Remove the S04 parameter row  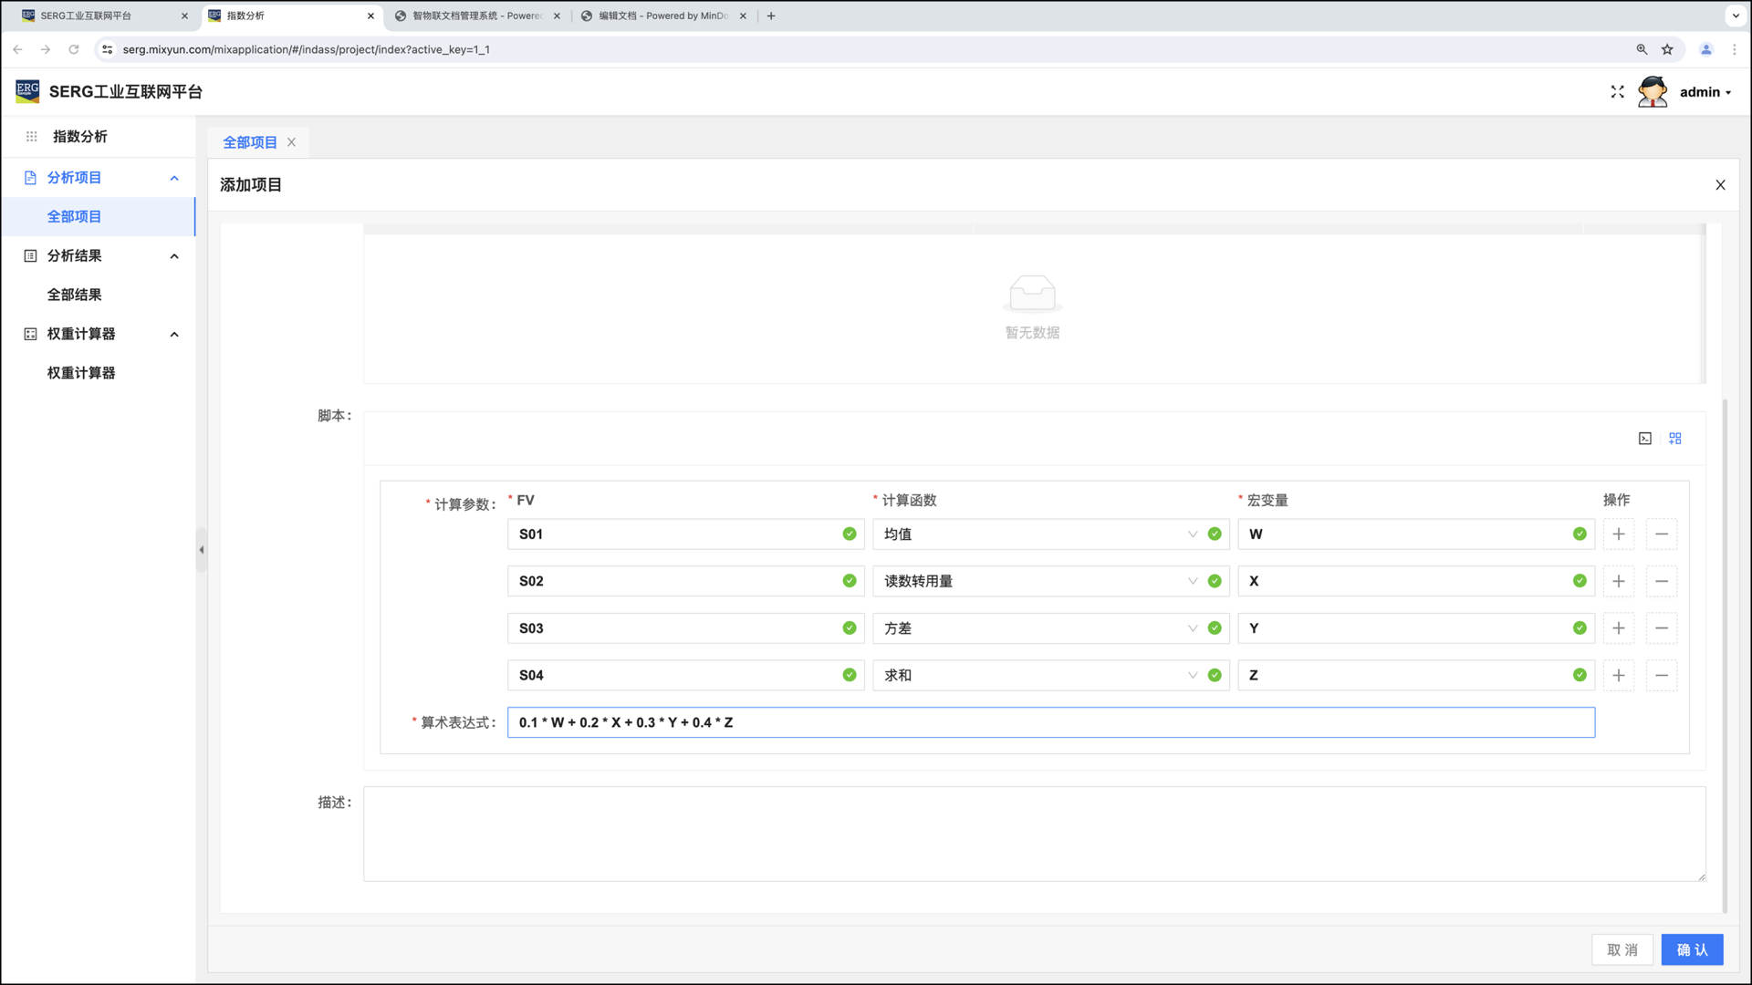click(x=1662, y=676)
